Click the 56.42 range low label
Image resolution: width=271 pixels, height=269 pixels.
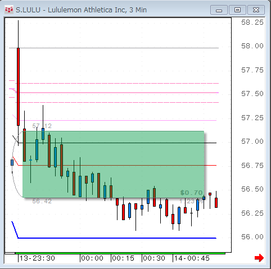click(42, 201)
